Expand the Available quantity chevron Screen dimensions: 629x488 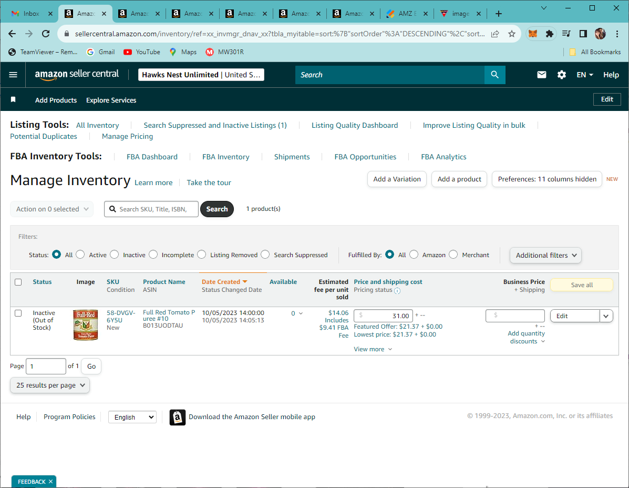[x=301, y=313]
